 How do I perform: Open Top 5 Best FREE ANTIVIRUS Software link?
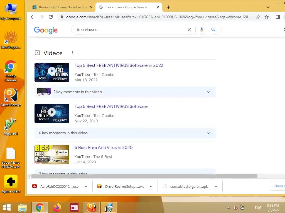click(111, 106)
